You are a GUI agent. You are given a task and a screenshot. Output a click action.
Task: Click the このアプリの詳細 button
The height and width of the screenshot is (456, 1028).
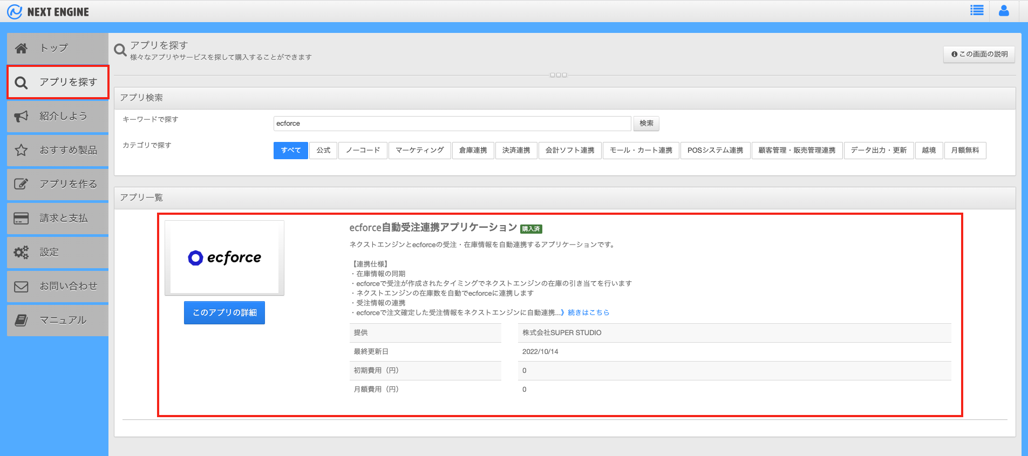coord(224,313)
